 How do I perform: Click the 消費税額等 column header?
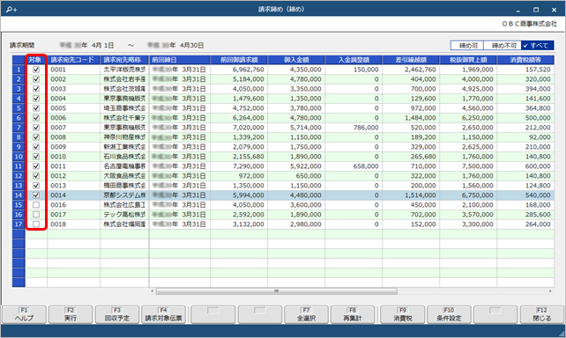pos(525,60)
